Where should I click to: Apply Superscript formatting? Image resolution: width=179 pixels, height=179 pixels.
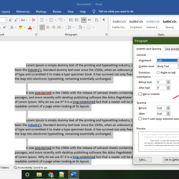(4, 27)
